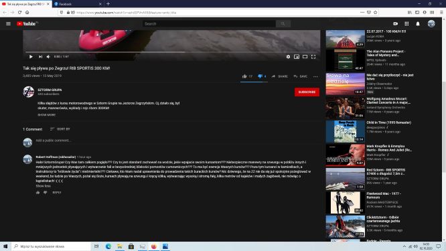The image size is (446, 251).
Task: Skip to next video in player
Action: pos(40,57)
